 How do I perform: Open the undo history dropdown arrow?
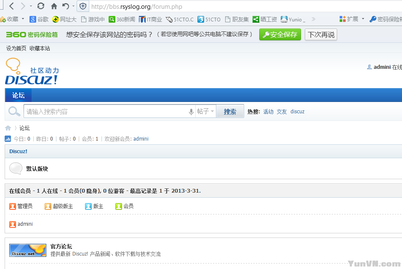click(x=73, y=6)
